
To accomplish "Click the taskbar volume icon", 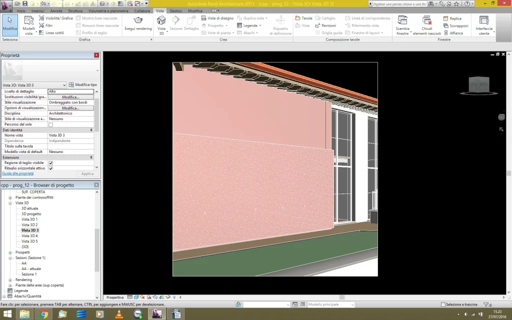I will pos(466,314).
